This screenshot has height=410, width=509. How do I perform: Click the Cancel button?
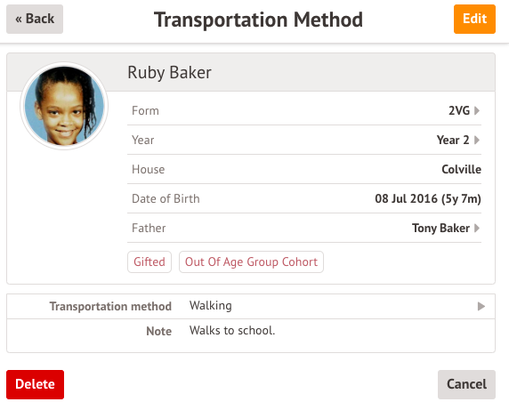click(x=466, y=384)
